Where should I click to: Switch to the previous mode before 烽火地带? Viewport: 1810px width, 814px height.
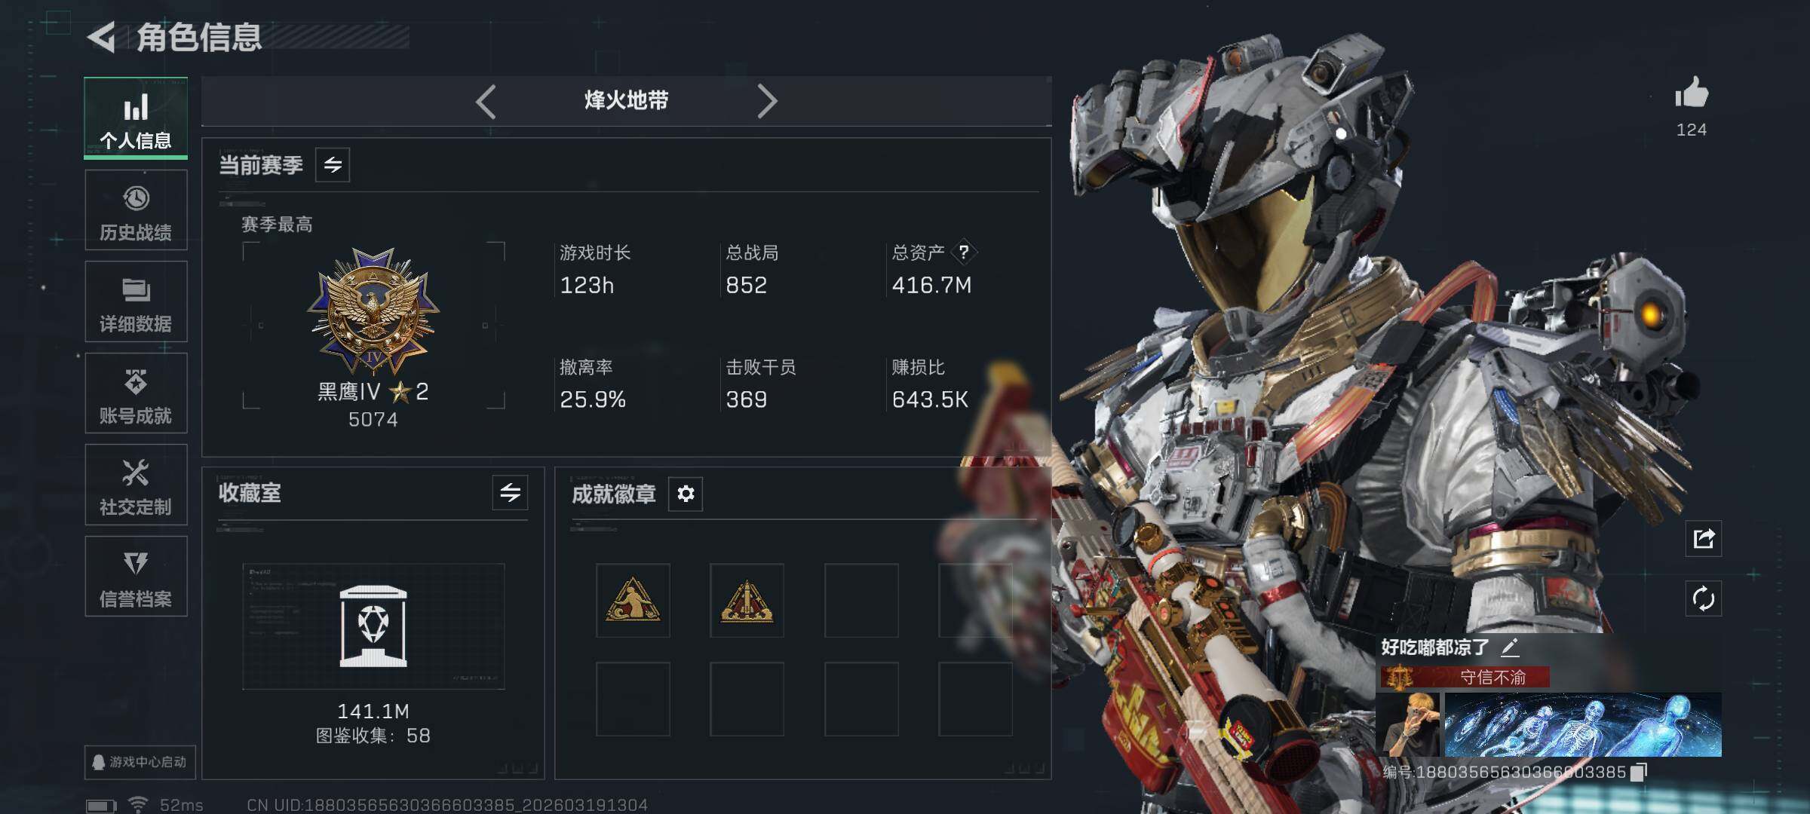click(486, 101)
